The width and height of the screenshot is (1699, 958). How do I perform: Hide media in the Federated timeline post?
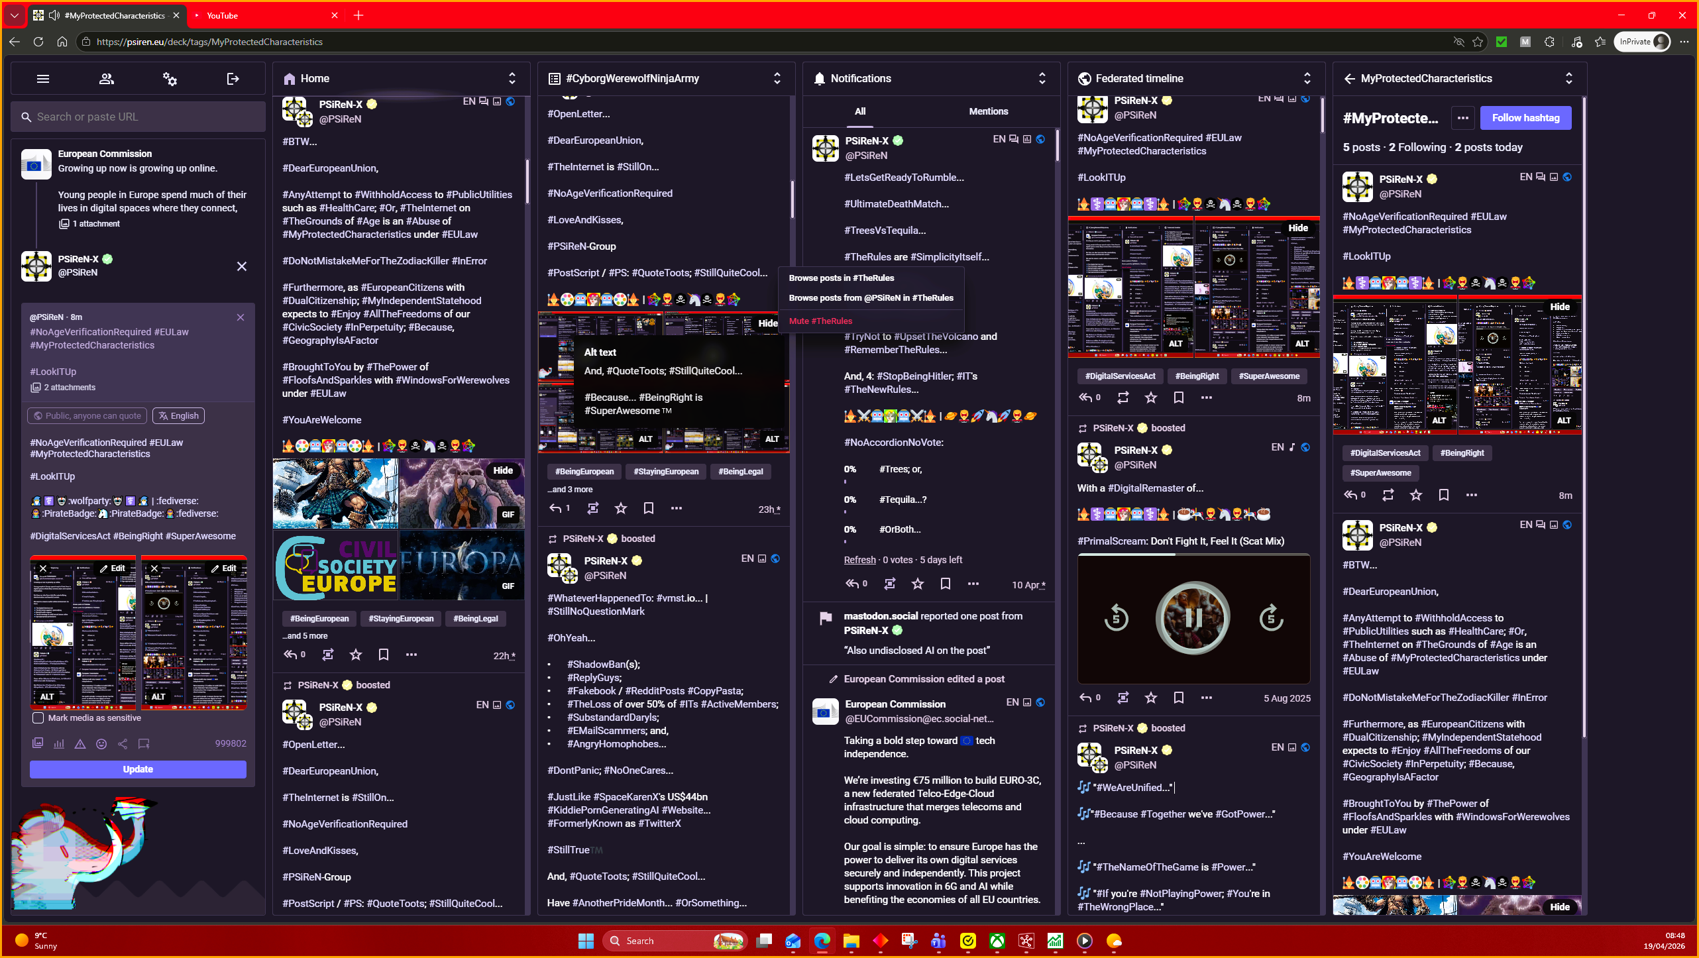click(1298, 228)
